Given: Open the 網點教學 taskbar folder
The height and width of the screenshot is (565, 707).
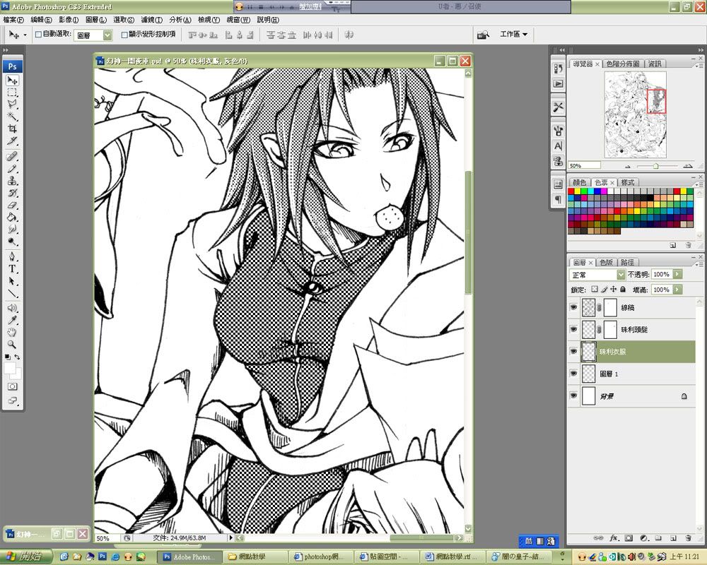Looking at the screenshot, I should (x=255, y=557).
